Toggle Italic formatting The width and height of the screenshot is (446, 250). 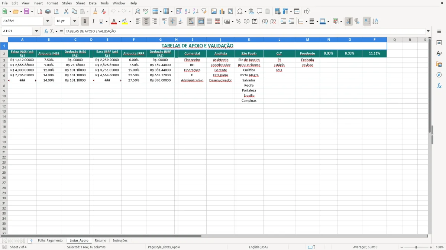click(x=93, y=21)
